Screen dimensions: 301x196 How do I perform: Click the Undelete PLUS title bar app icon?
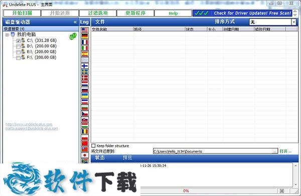tap(5, 5)
